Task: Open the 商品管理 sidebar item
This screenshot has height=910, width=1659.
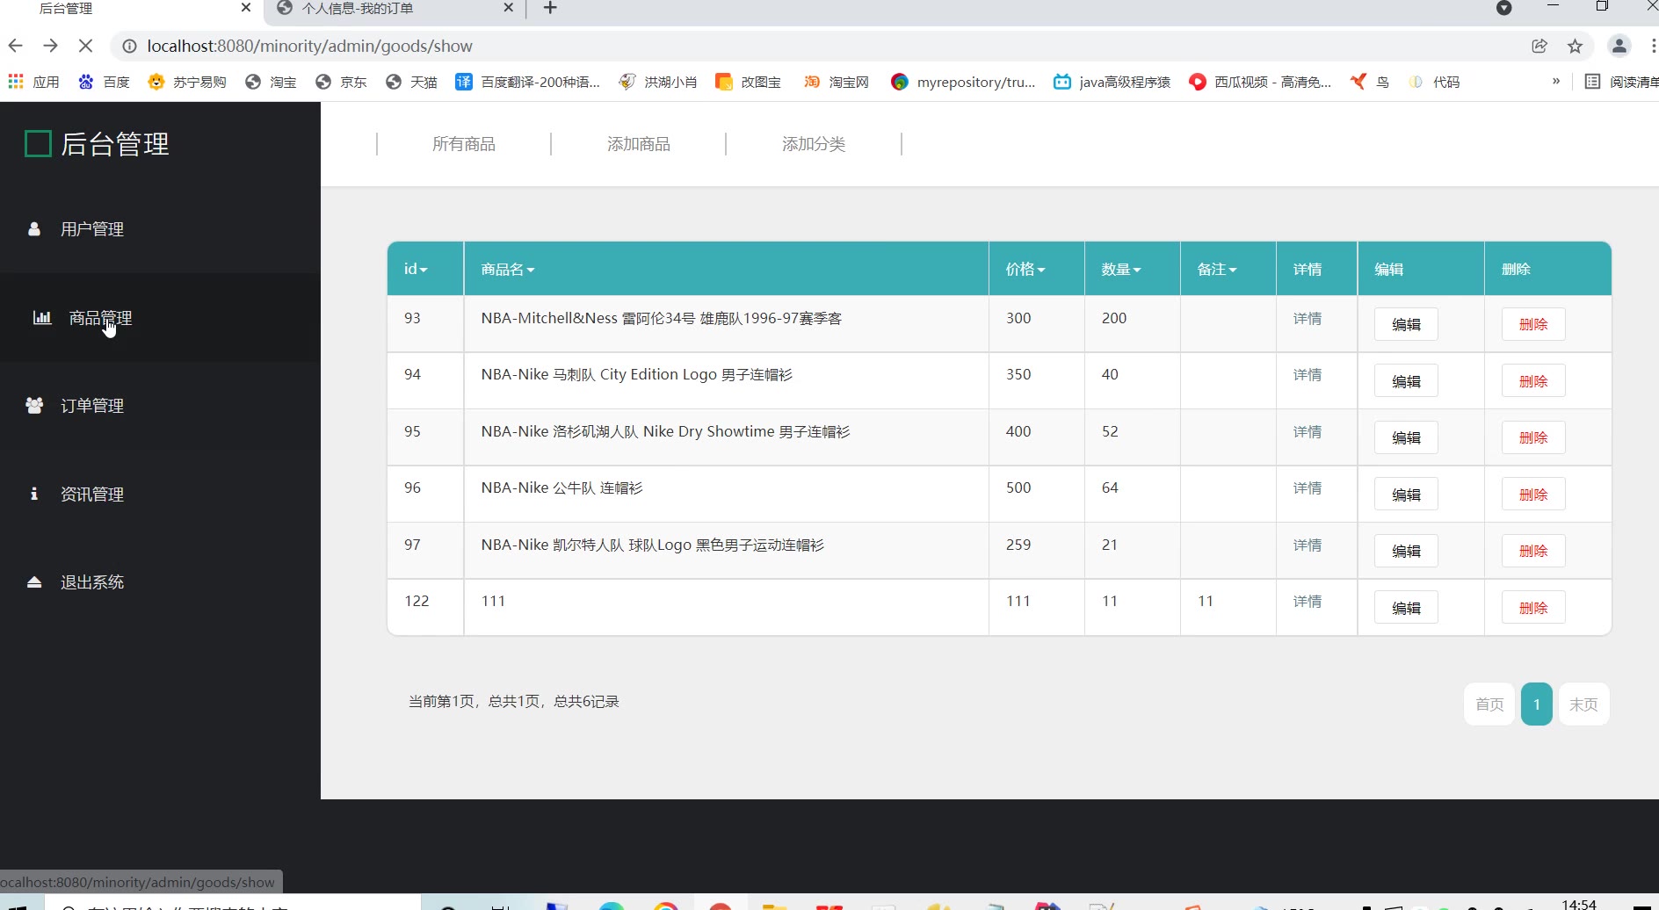Action: point(100,318)
